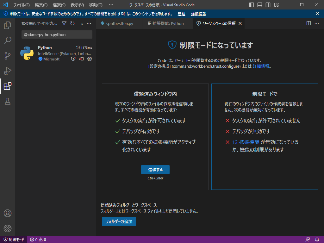
Task: Open the 移動(G) menu
Action: pos(96,5)
